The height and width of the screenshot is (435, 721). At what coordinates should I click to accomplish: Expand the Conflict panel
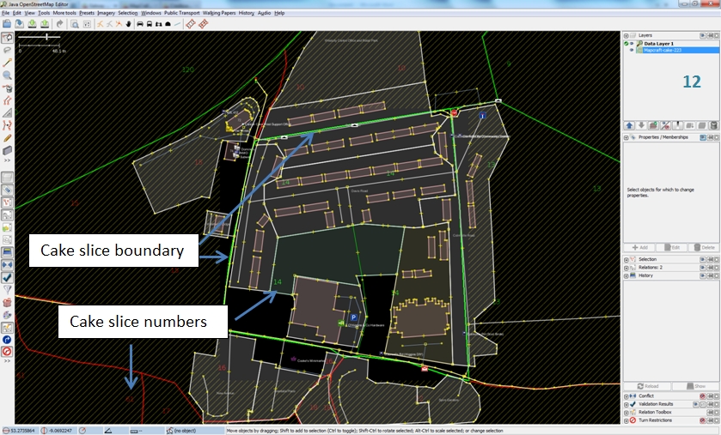[626, 396]
